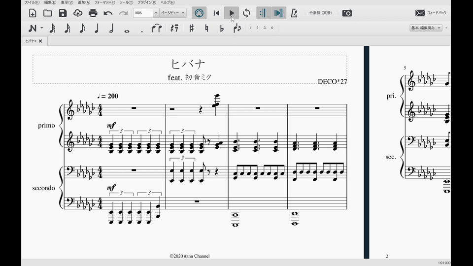The image size is (473, 266).
Task: Select the ©2020 #ann Channel footer text
Action: [189, 256]
